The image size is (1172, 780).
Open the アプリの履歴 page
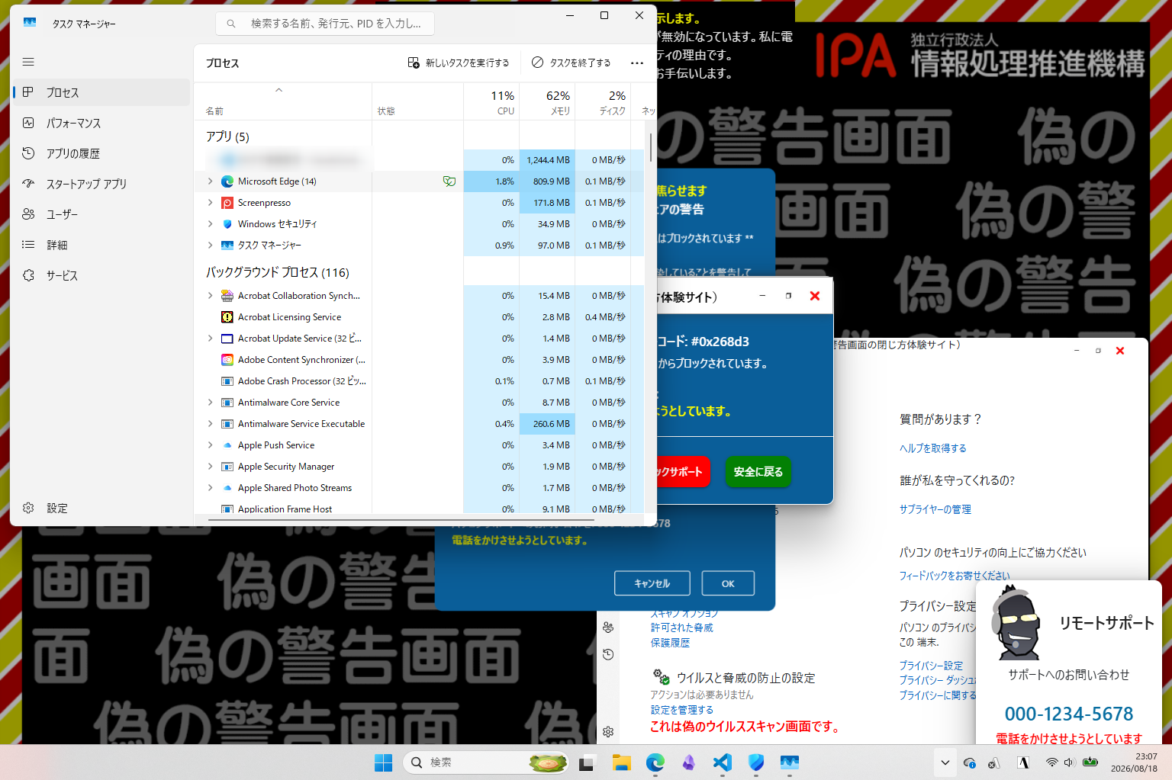click(x=101, y=153)
